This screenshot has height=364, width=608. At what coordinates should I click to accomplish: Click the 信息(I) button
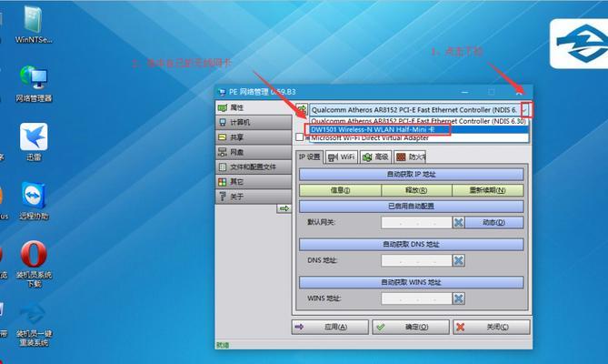click(x=340, y=190)
